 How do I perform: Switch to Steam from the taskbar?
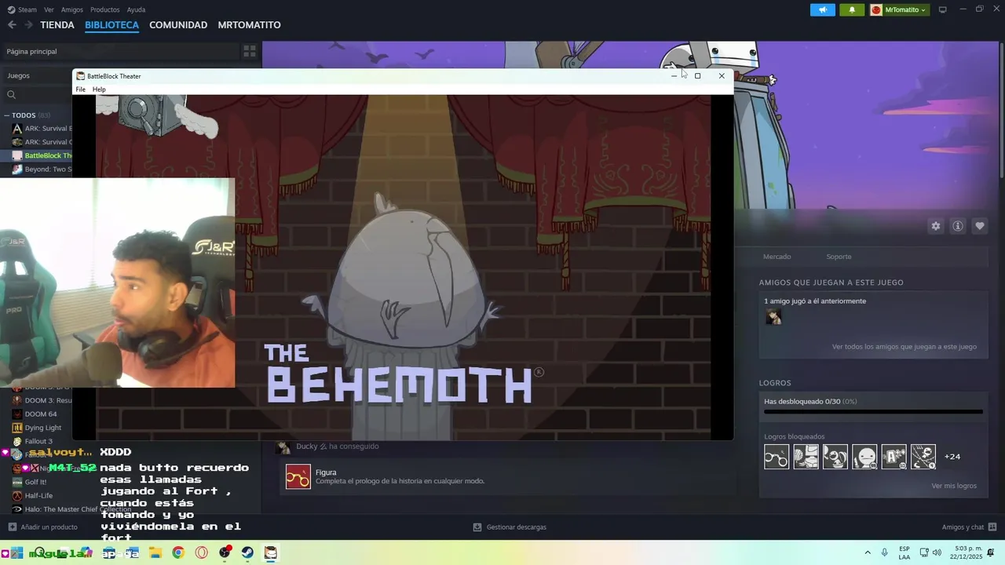[x=247, y=553]
